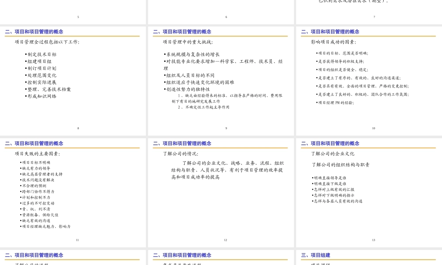The width and height of the screenshot is (442, 265).
Task: Click bullet '制定技术目标'
Action: coord(41,54)
